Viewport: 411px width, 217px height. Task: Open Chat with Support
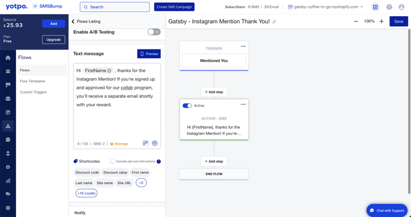tap(387, 210)
